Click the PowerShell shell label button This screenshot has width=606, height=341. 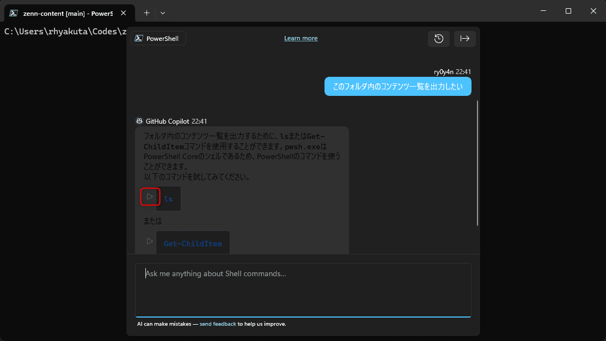[x=158, y=38]
